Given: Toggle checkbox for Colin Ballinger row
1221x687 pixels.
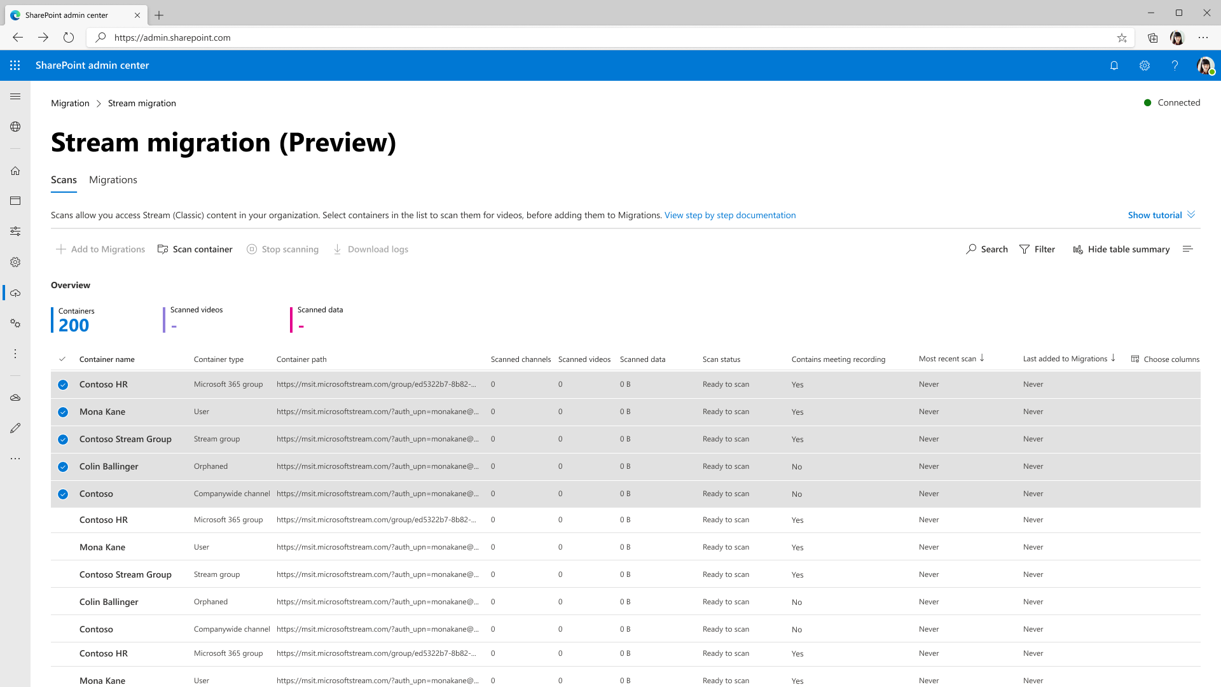Looking at the screenshot, I should (x=64, y=466).
